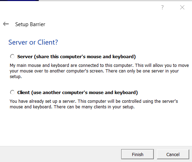Click the sentence 'You have already set up a server'
The image size is (192, 162).
pyautogui.click(x=43, y=101)
